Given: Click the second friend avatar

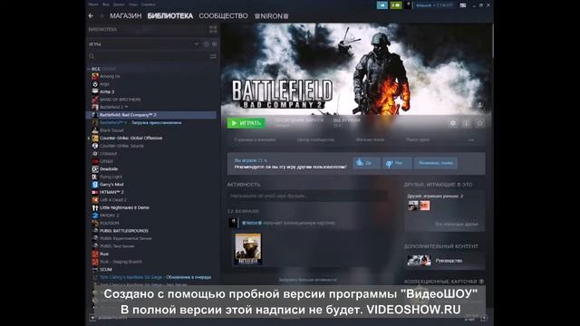Looking at the screenshot, I should (425, 206).
